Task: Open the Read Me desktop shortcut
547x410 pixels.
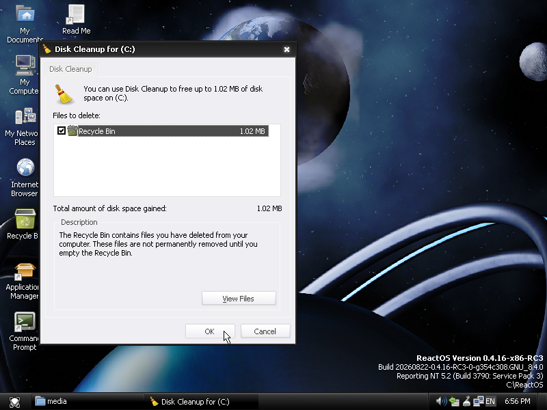Action: coord(76,20)
